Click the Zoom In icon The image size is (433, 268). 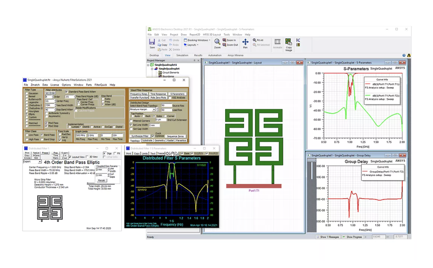[x=224, y=40]
